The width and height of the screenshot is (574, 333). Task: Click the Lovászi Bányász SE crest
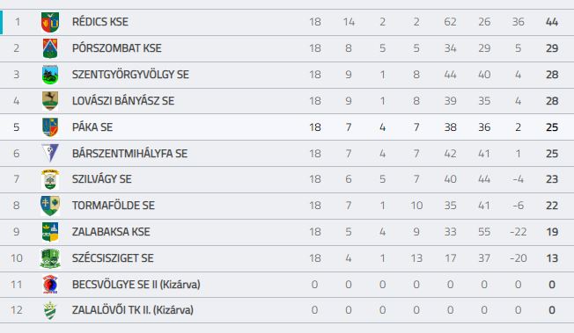point(50,101)
